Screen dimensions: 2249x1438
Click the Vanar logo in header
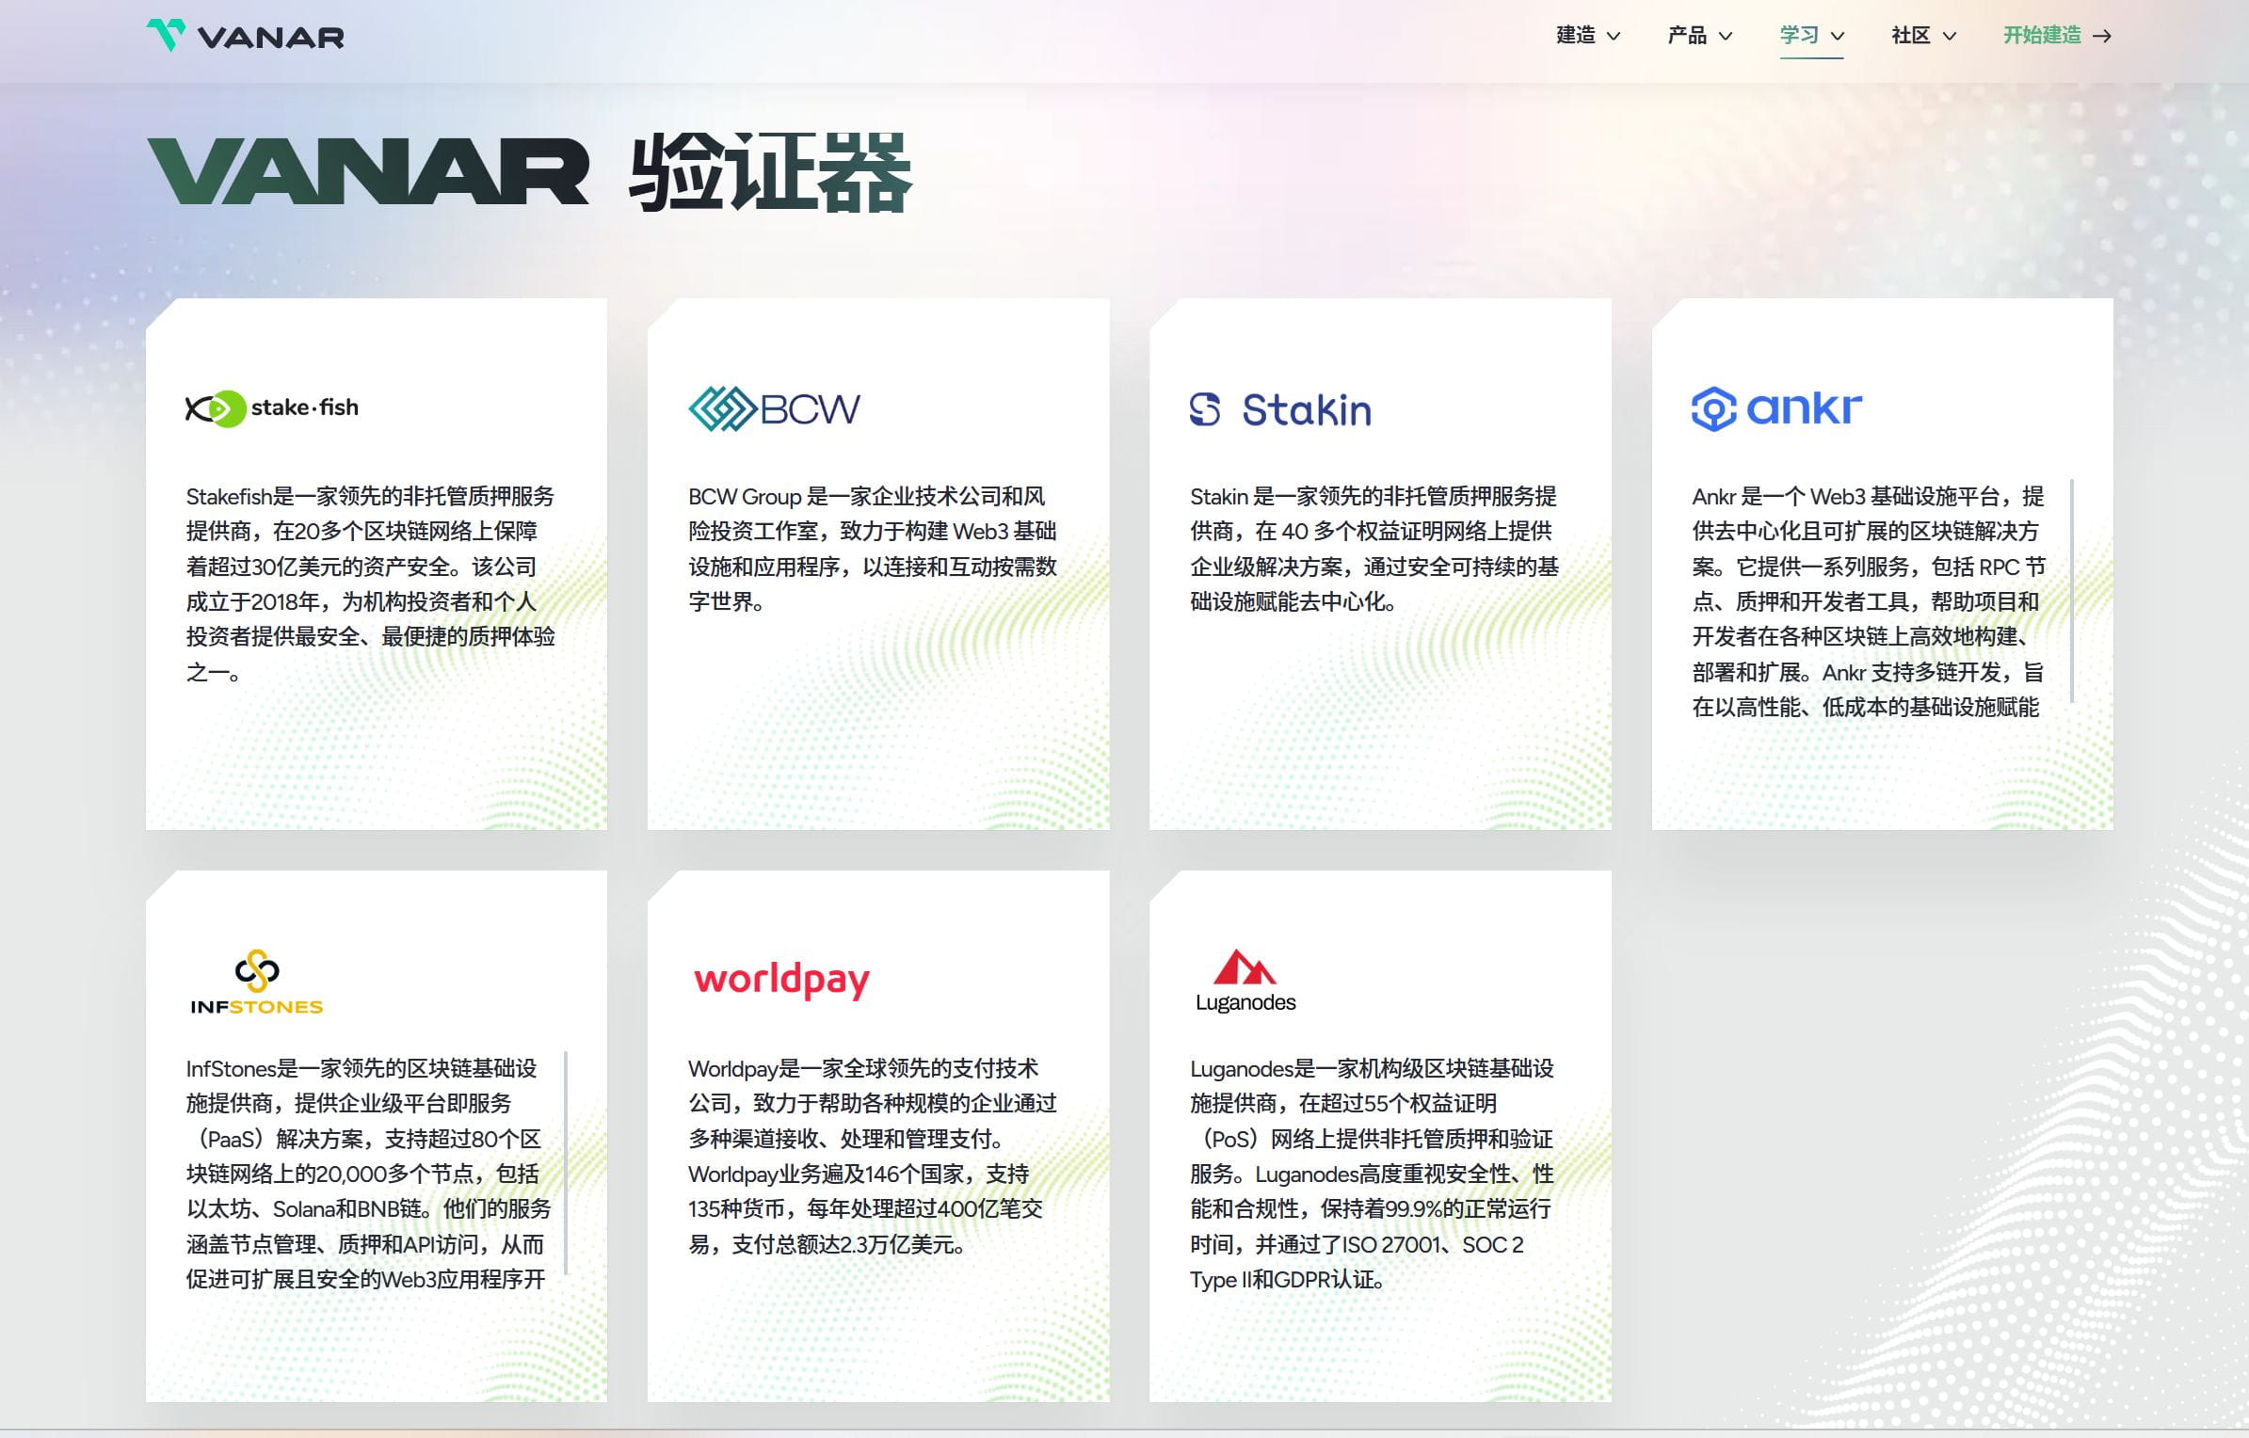pos(246,36)
